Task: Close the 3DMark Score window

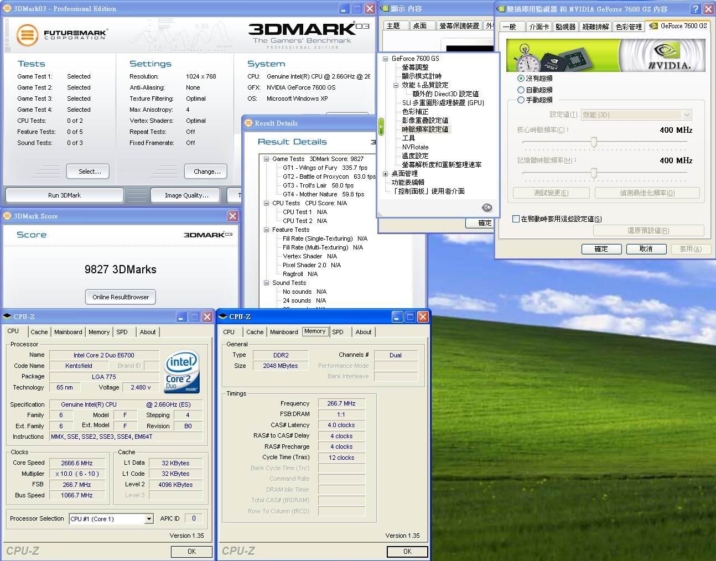Action: [x=232, y=216]
